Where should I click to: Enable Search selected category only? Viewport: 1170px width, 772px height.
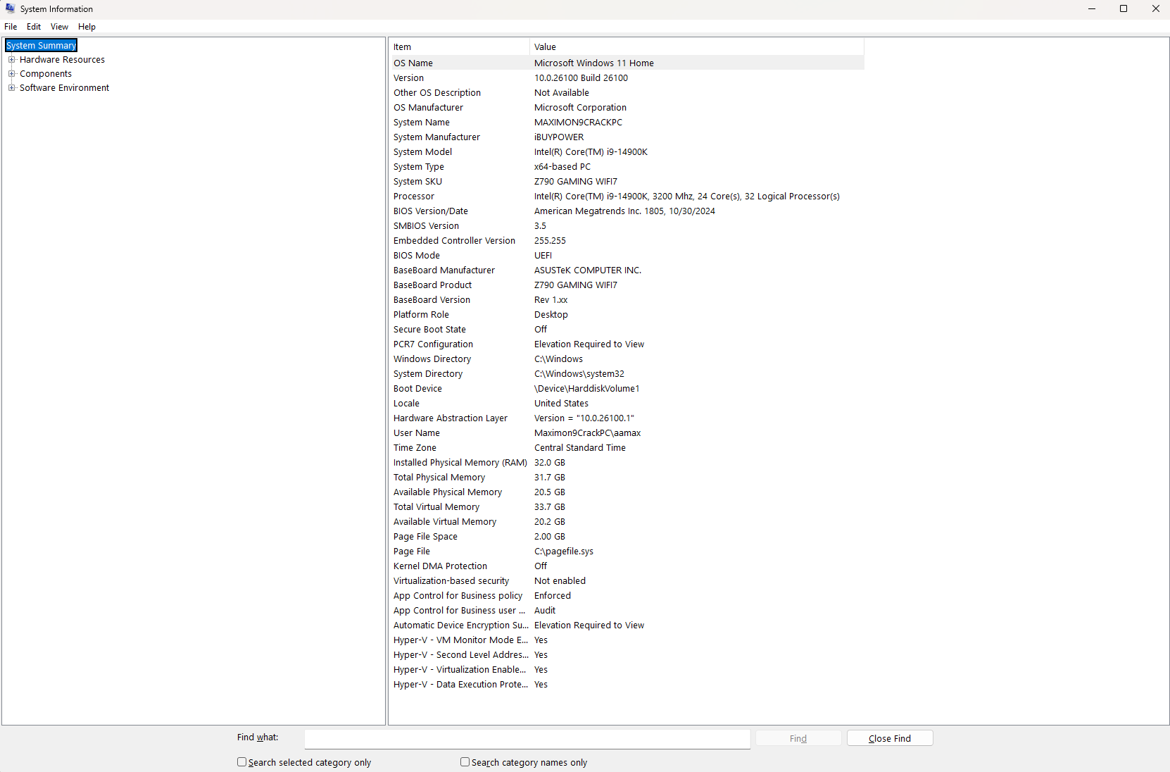click(x=241, y=761)
